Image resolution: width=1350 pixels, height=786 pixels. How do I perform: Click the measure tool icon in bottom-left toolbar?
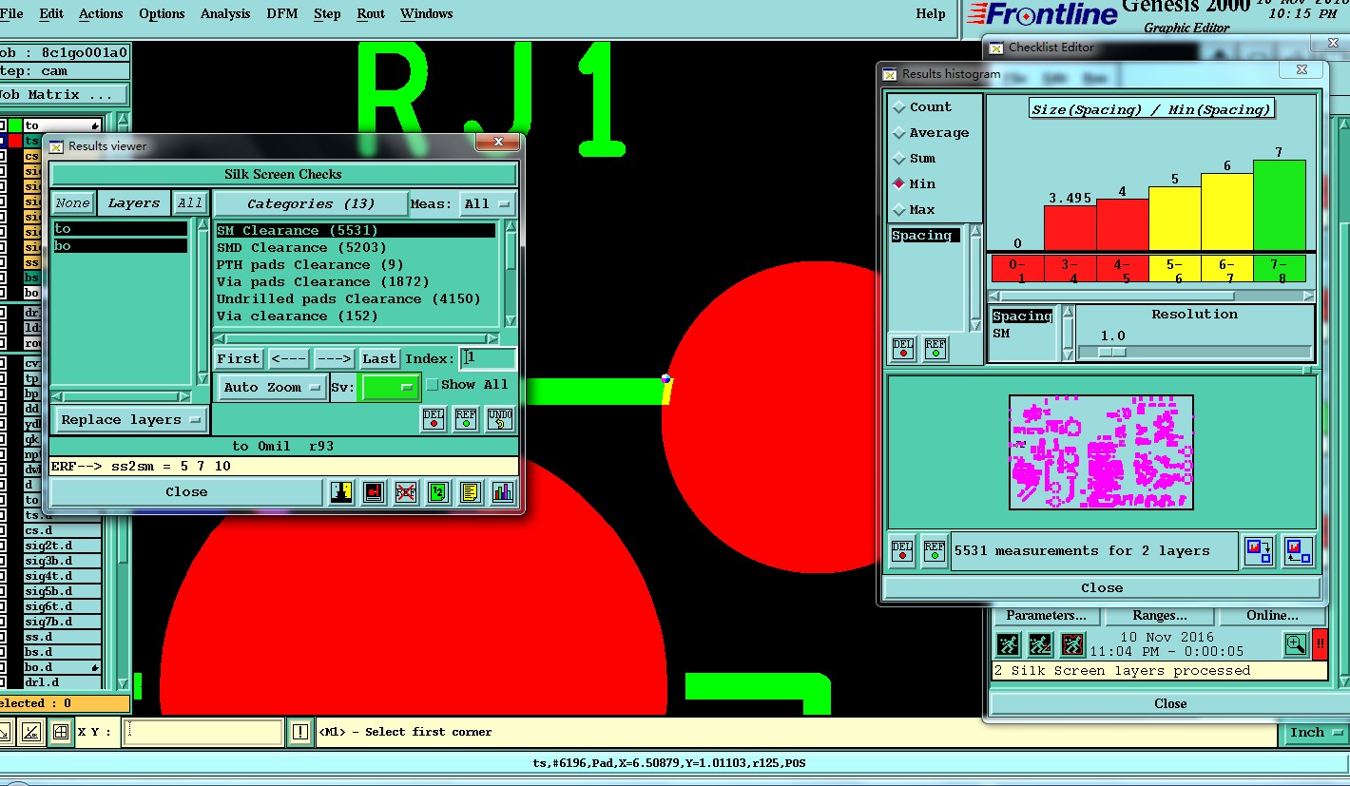coord(31,732)
